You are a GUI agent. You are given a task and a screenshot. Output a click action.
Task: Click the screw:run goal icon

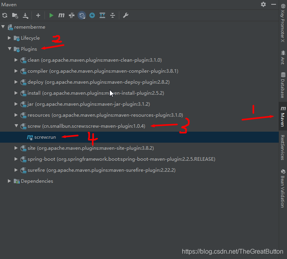point(30,137)
